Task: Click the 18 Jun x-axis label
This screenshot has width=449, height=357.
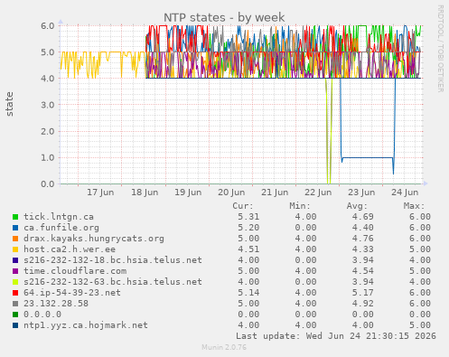Action: (145, 193)
